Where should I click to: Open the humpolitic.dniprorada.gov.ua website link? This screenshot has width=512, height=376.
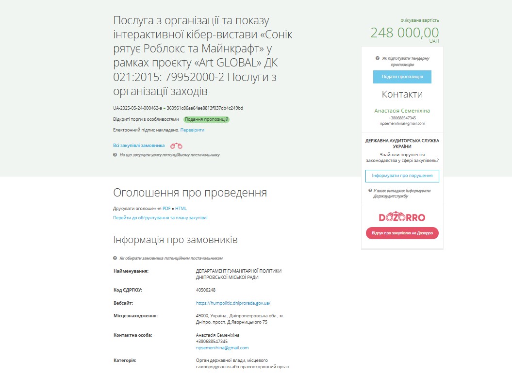(x=233, y=303)
